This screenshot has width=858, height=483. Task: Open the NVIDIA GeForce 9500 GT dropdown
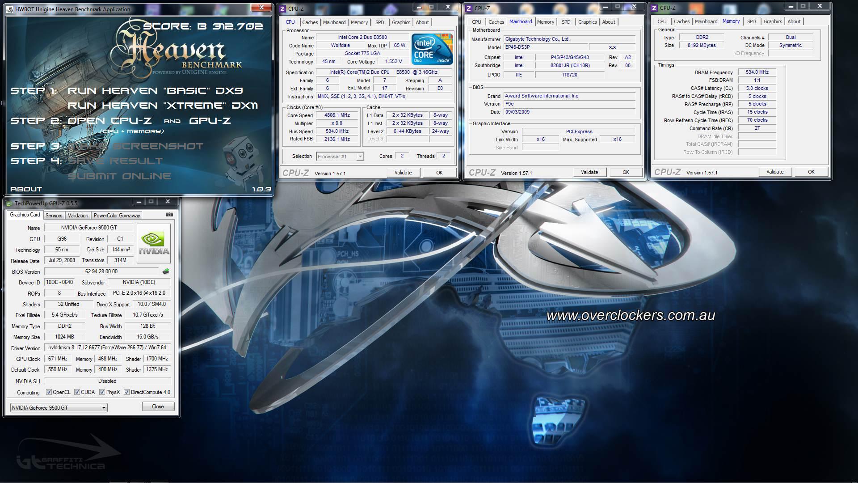59,408
